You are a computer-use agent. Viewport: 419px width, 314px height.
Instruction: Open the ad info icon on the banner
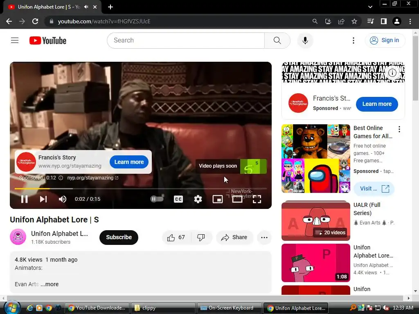(392, 73)
